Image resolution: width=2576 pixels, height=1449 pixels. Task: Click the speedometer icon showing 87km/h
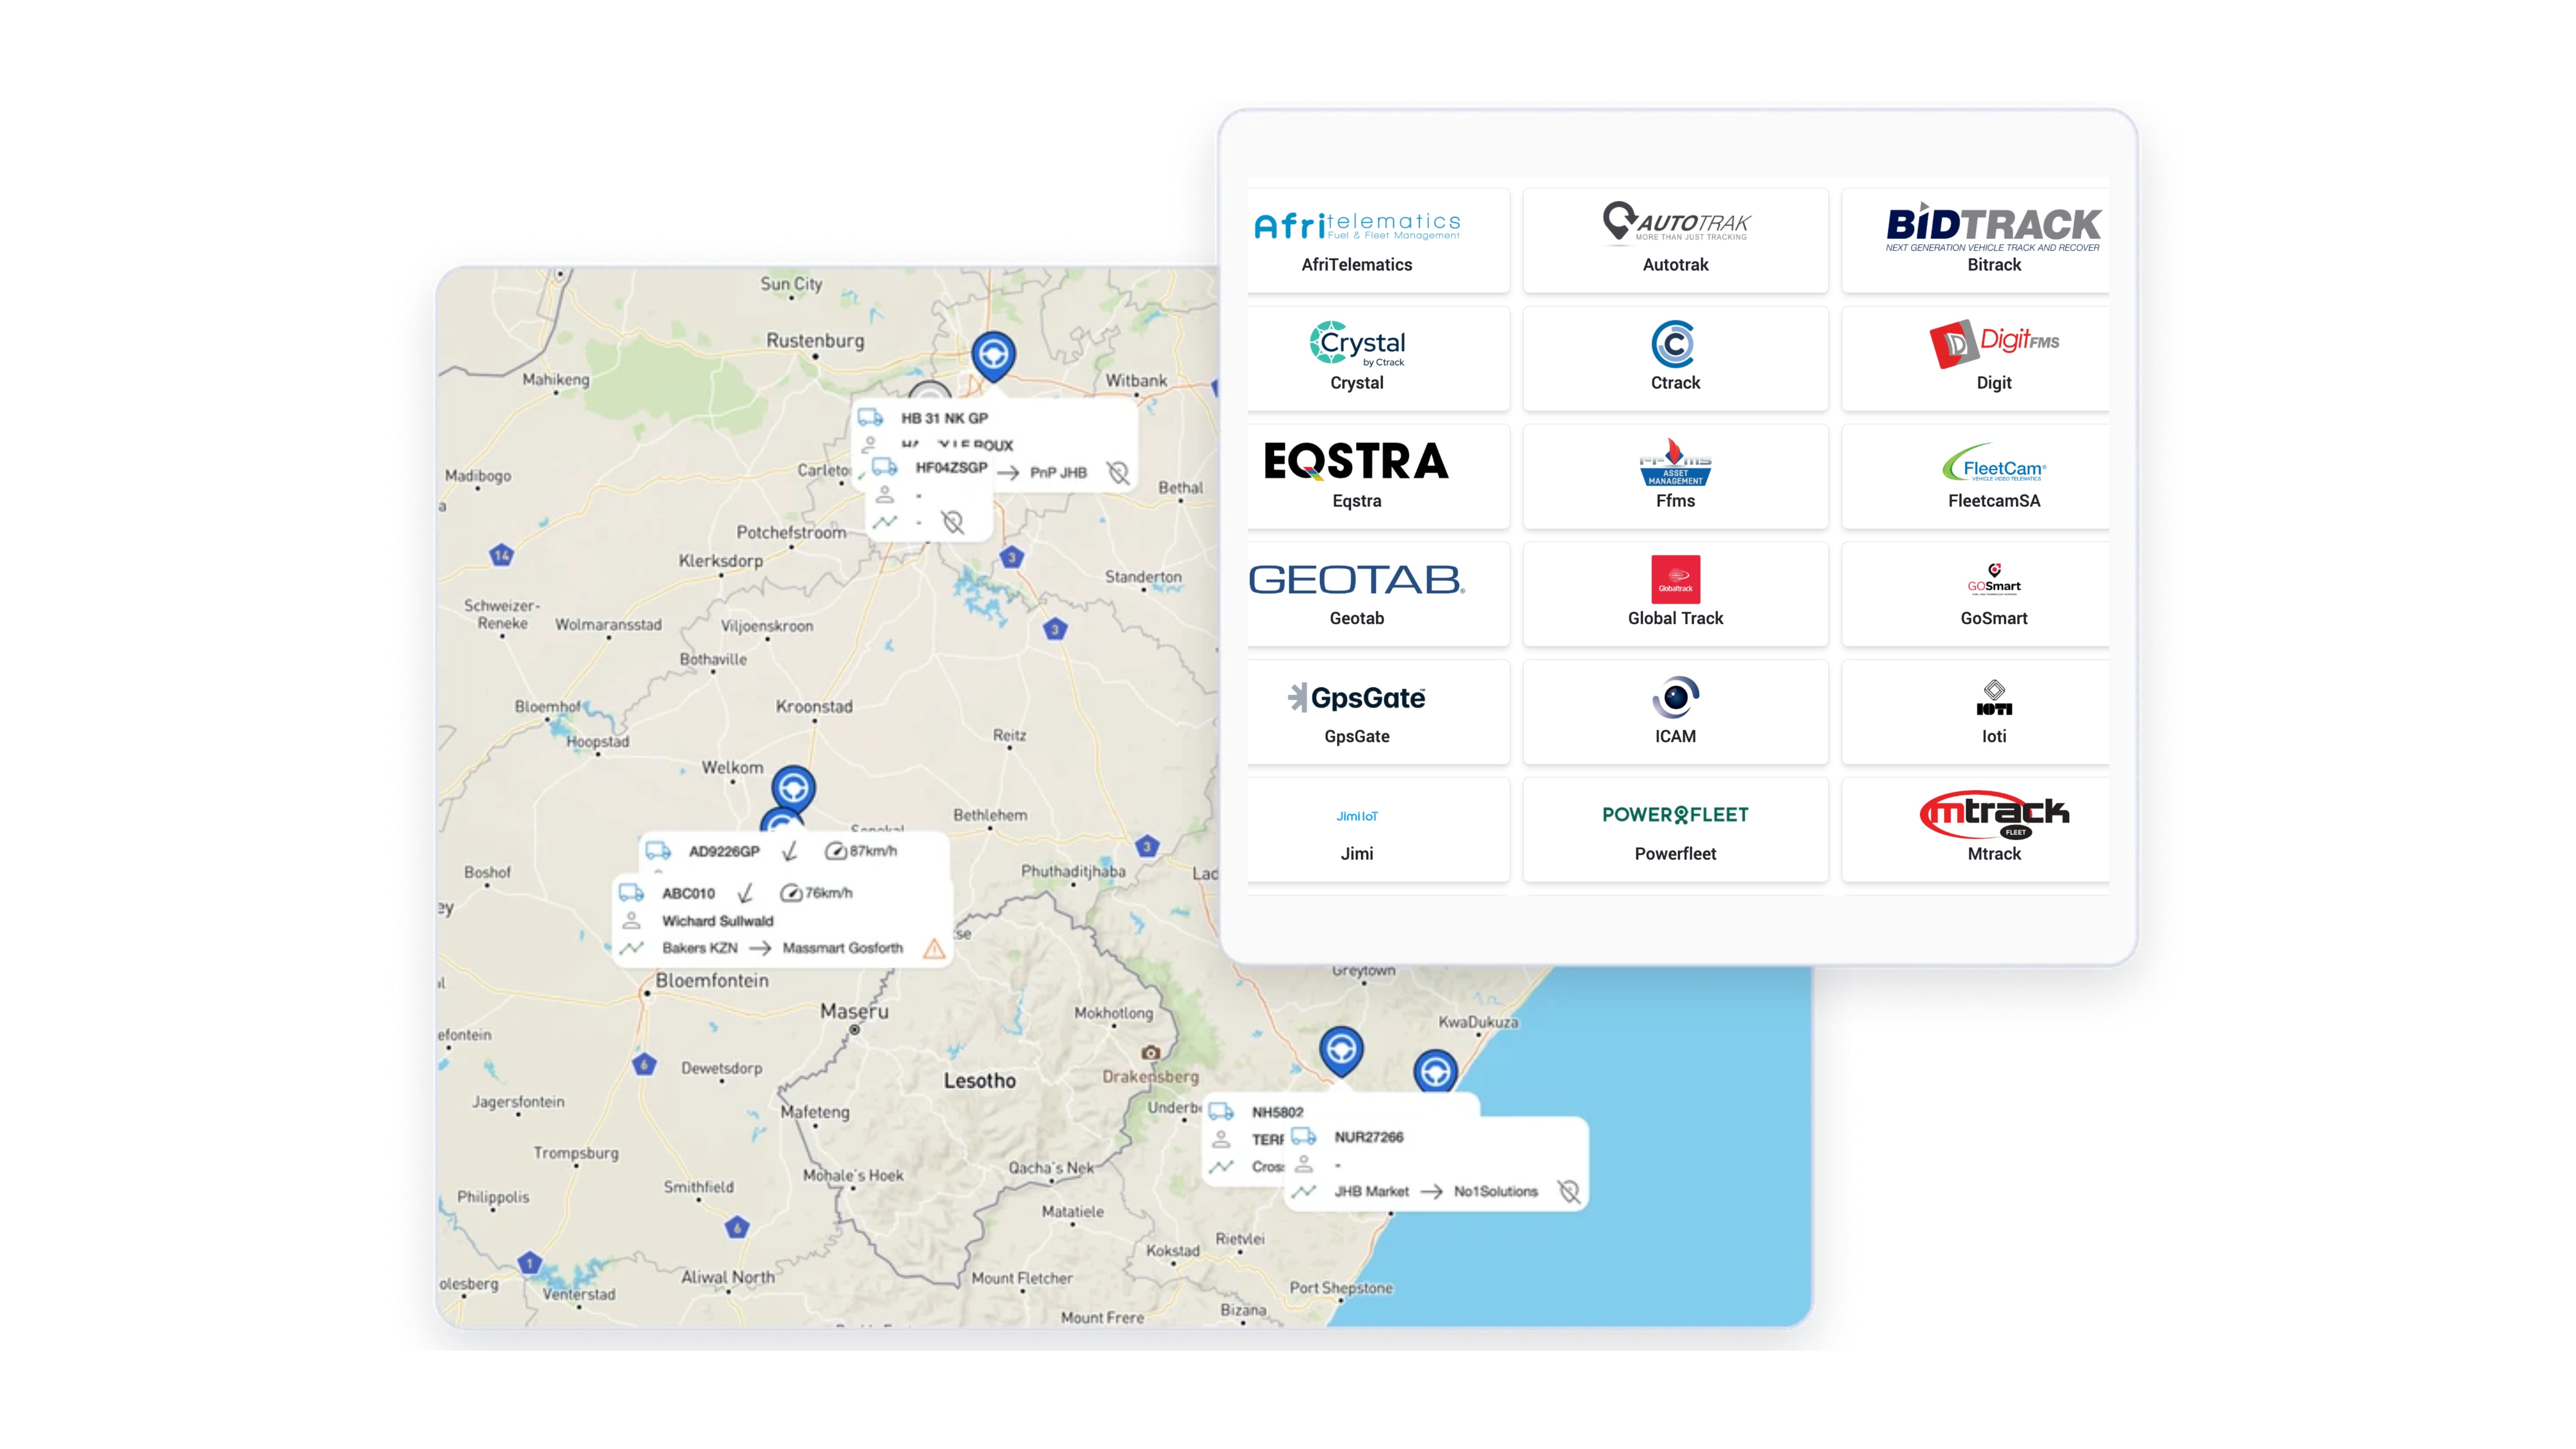coord(835,851)
